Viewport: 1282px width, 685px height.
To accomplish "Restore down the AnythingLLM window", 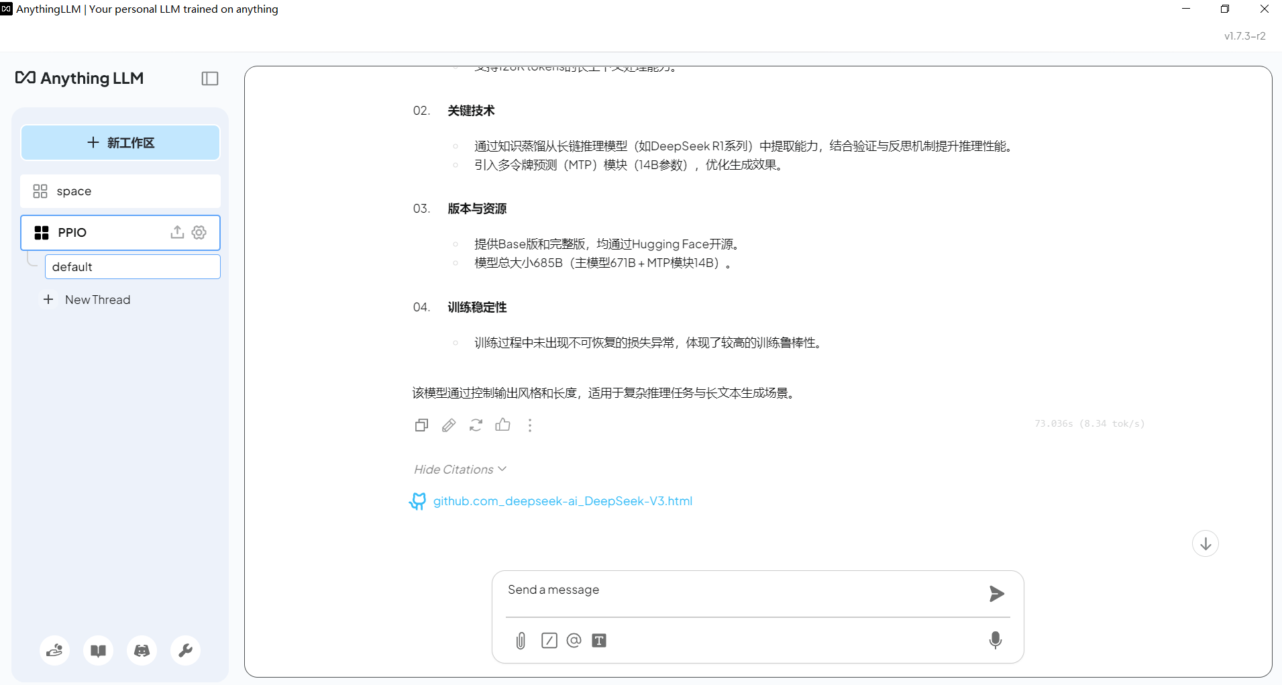I will click(1225, 9).
